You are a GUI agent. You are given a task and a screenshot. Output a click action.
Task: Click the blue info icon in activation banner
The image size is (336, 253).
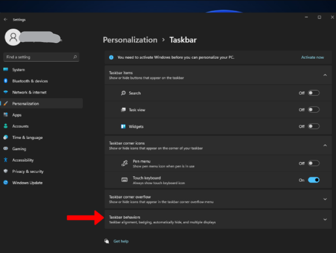(x=111, y=57)
